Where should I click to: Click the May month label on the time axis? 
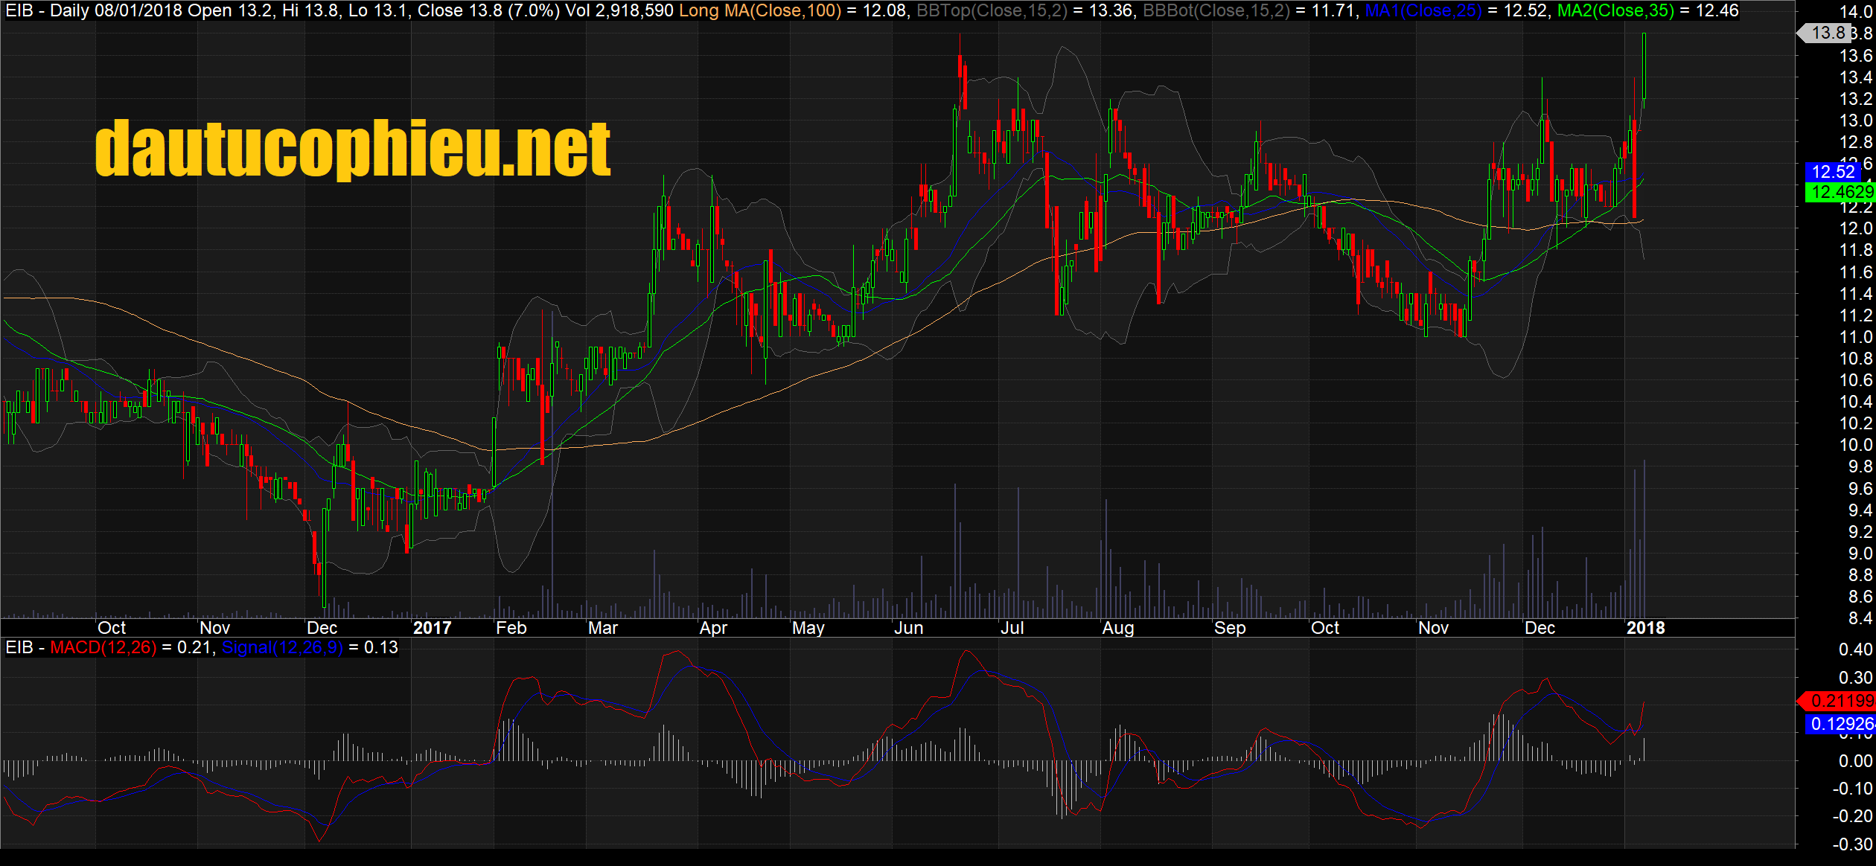tap(808, 628)
